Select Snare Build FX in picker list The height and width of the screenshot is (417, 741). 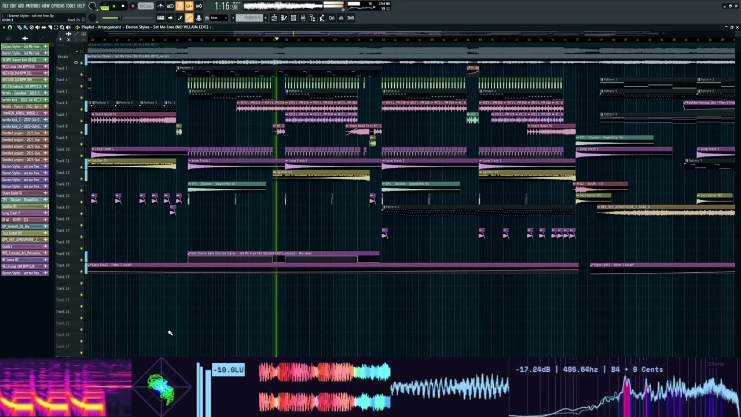pos(25,193)
